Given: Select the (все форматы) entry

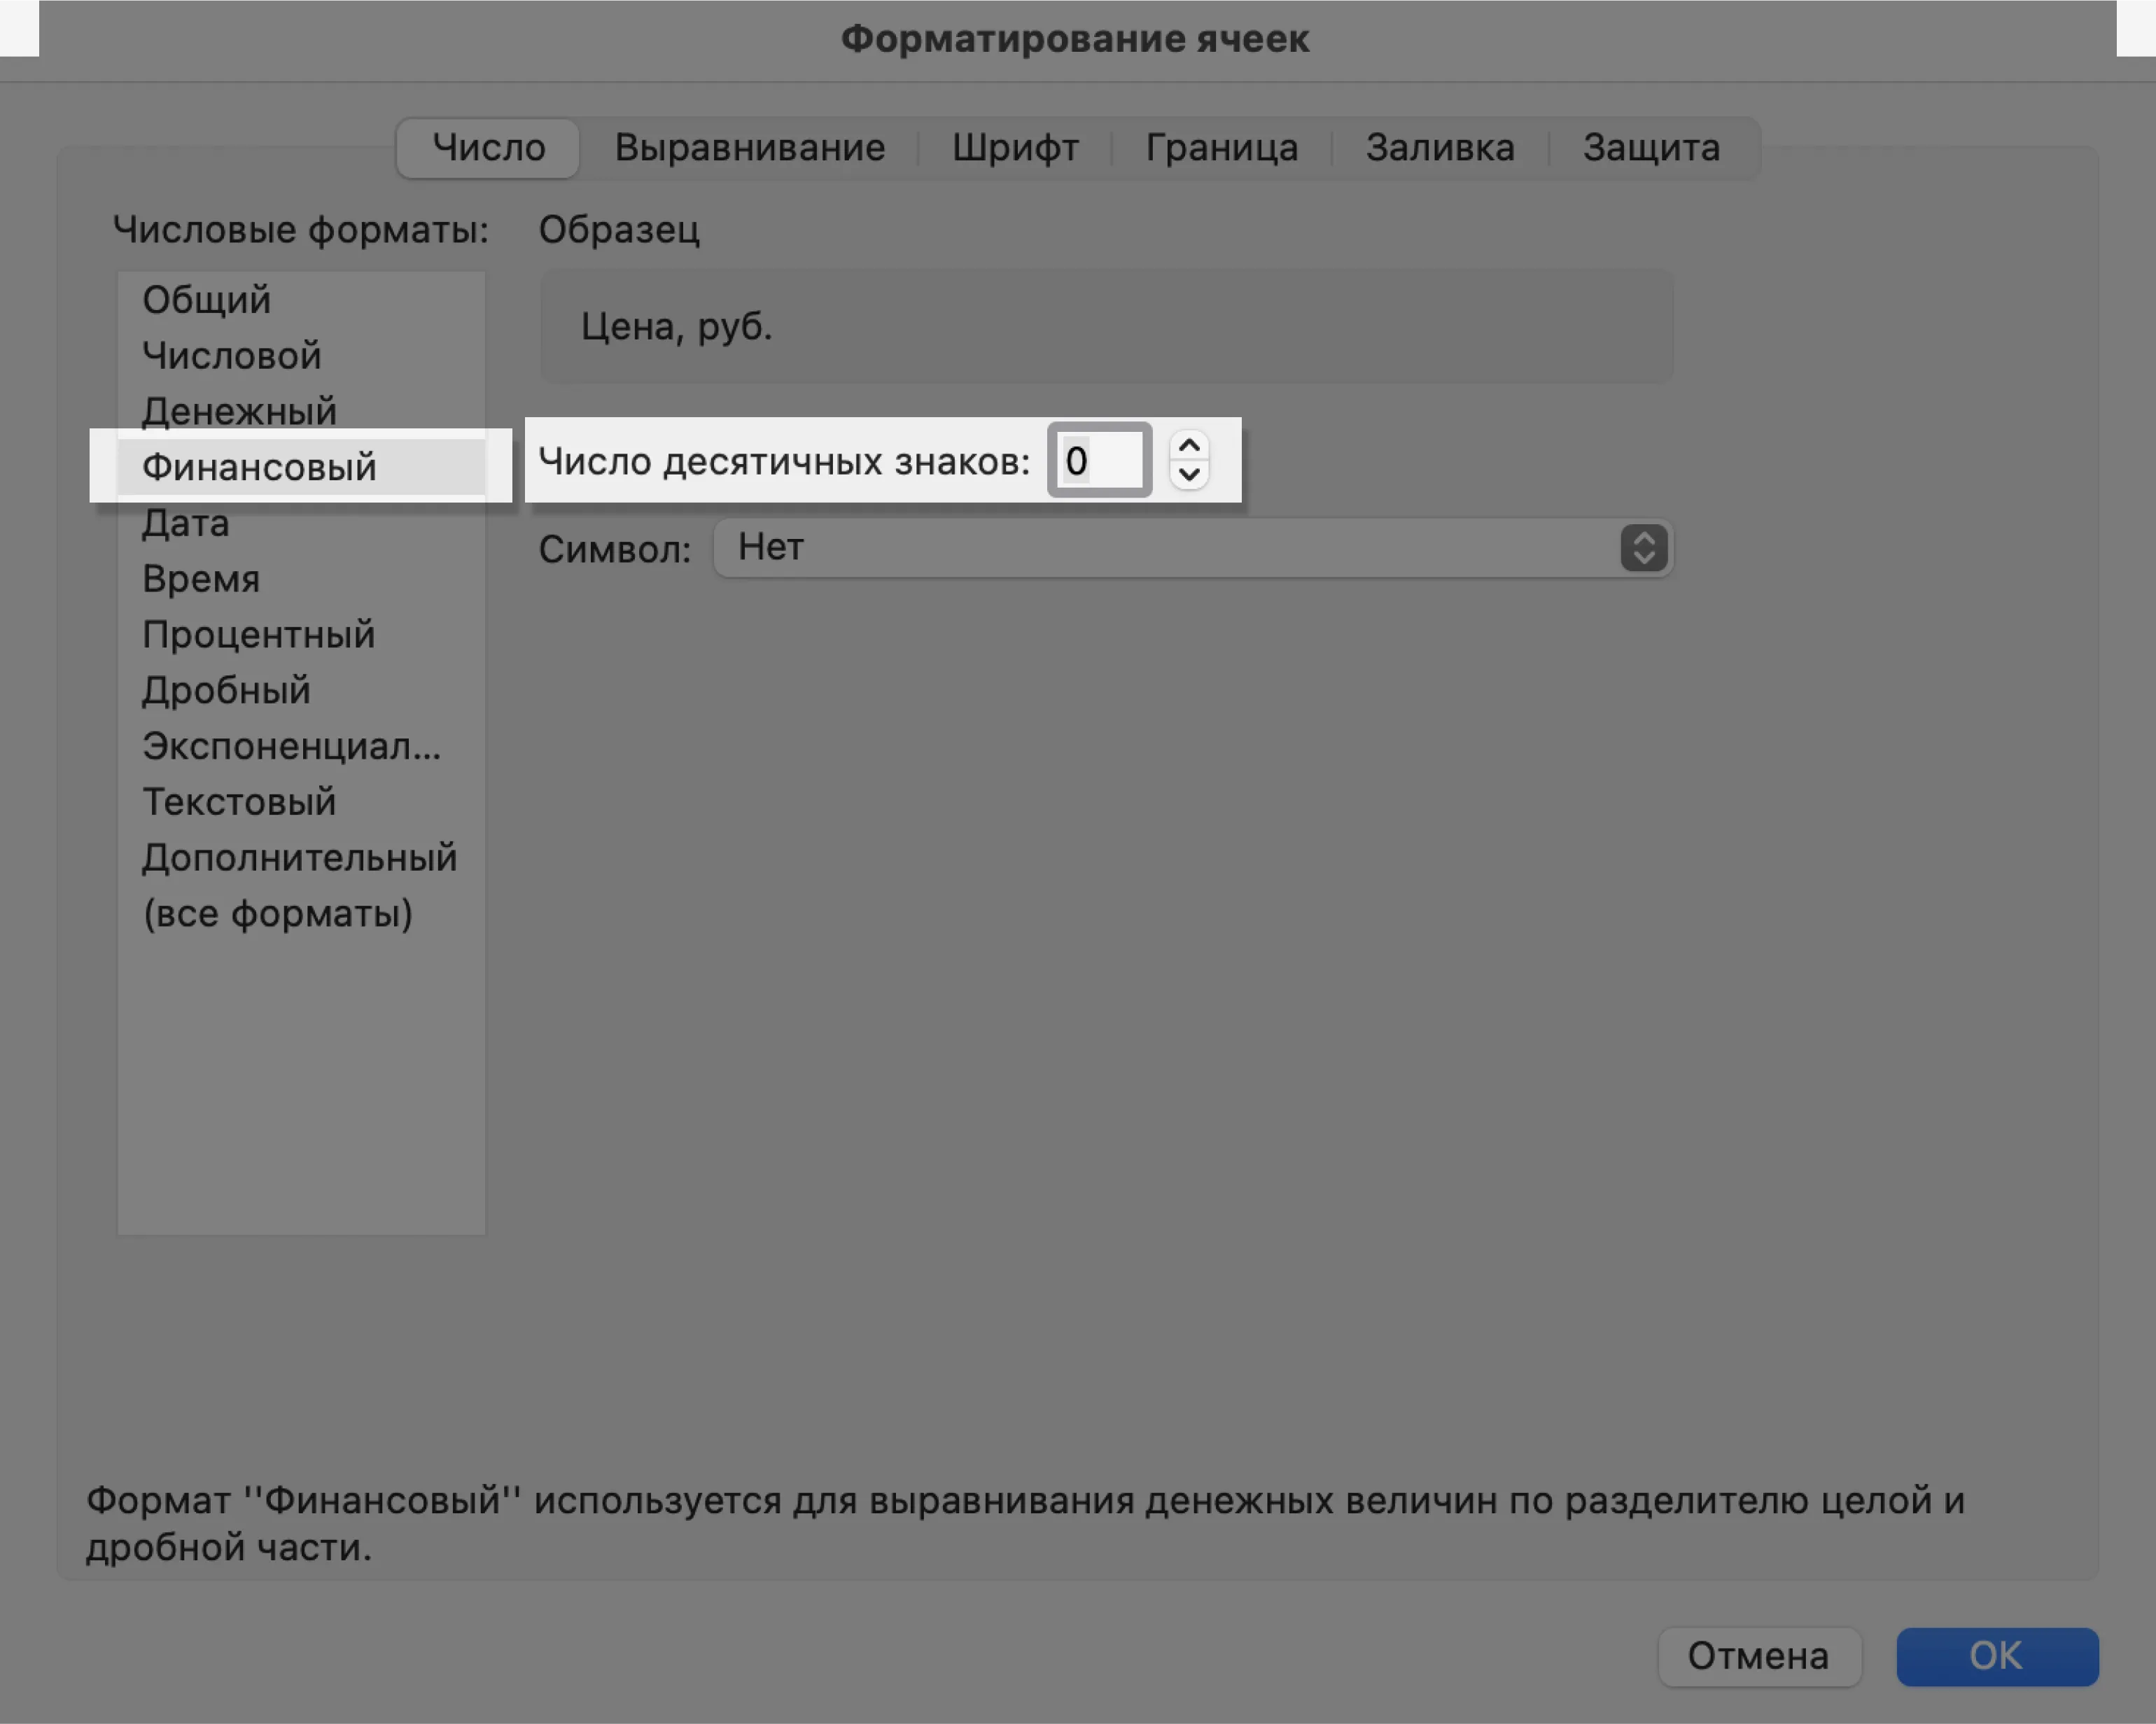Looking at the screenshot, I should (278, 914).
